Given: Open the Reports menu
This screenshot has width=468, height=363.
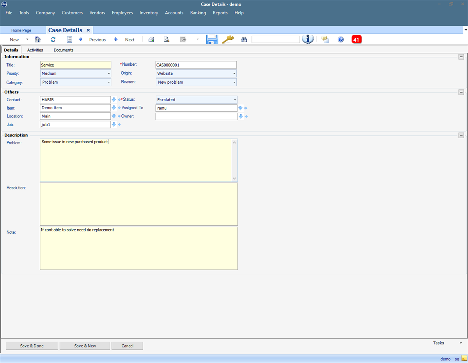Looking at the screenshot, I should point(220,13).
